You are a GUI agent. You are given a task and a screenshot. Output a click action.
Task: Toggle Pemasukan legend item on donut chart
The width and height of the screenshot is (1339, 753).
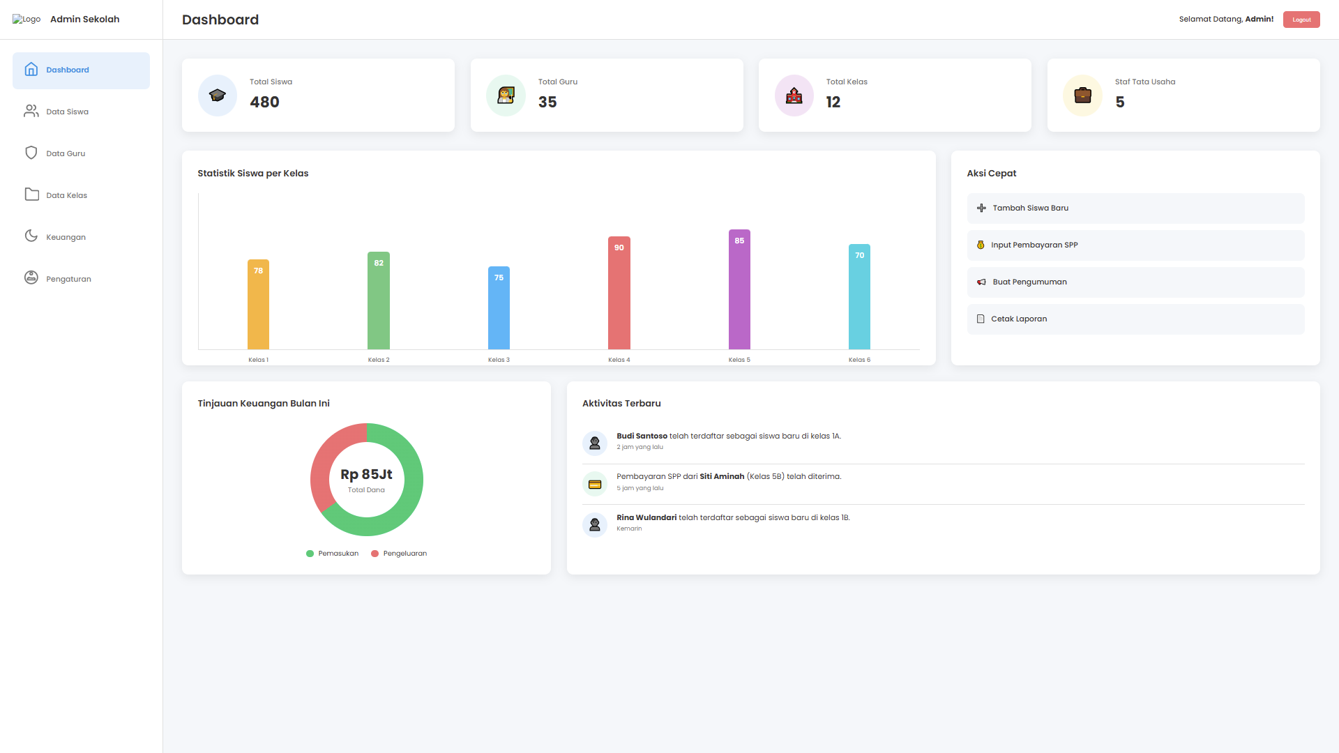[x=333, y=554]
